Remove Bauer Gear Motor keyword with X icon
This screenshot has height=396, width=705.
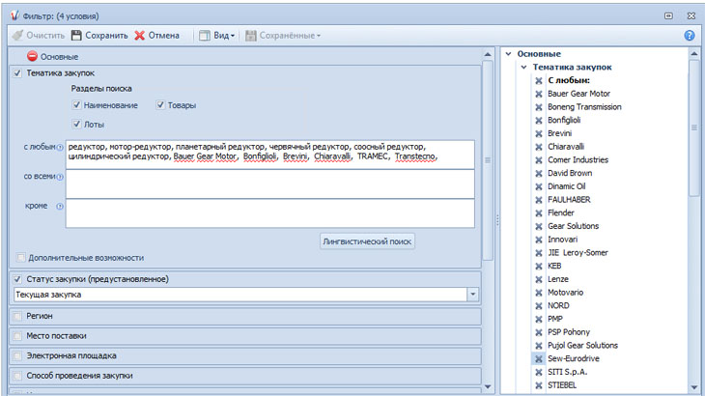539,94
